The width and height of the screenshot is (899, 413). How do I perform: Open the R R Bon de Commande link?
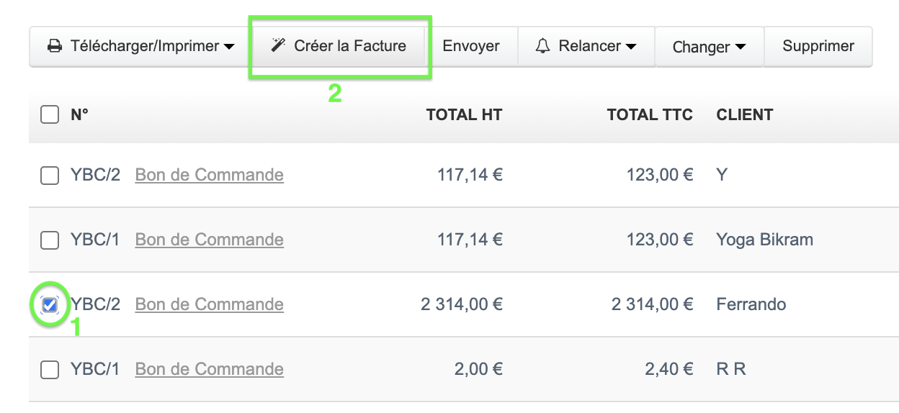(209, 369)
